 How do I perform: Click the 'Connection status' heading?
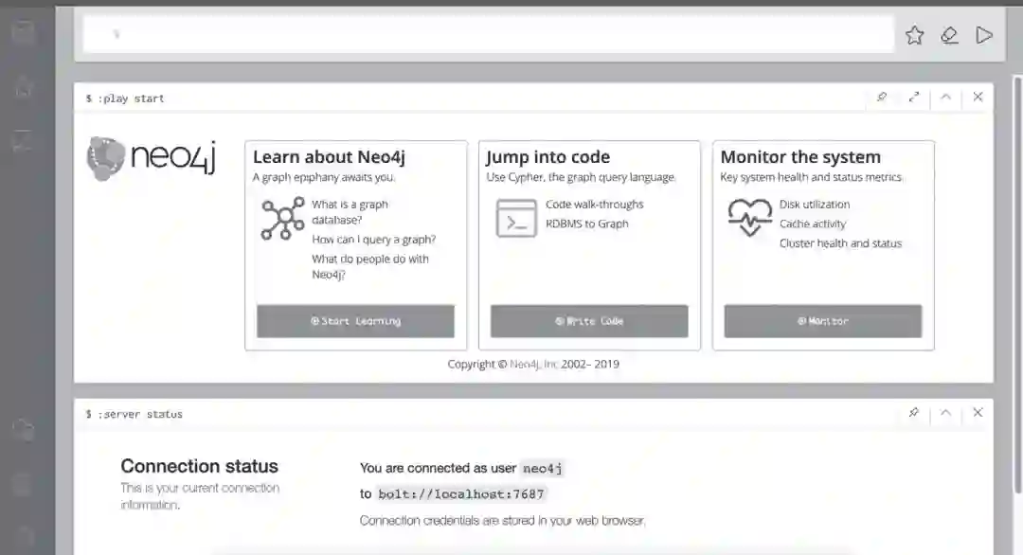[x=199, y=466]
